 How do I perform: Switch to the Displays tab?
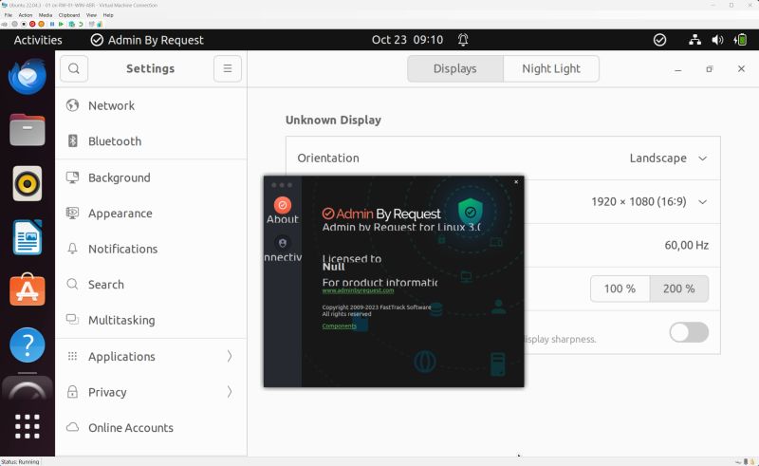(x=455, y=68)
